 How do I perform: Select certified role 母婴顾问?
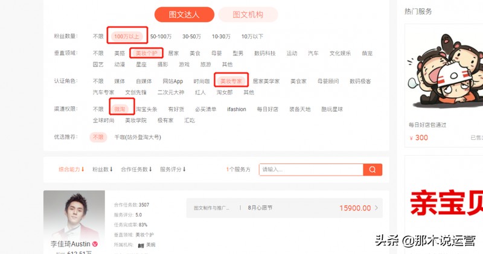328,81
